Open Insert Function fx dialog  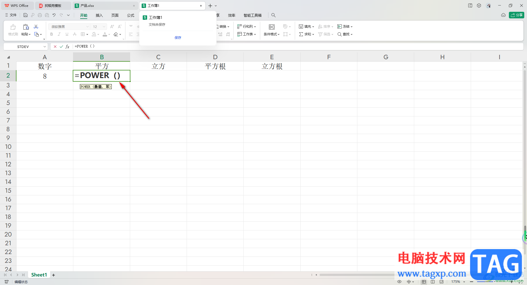click(67, 47)
